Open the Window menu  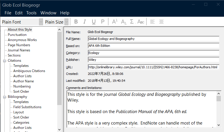[x=48, y=13]
